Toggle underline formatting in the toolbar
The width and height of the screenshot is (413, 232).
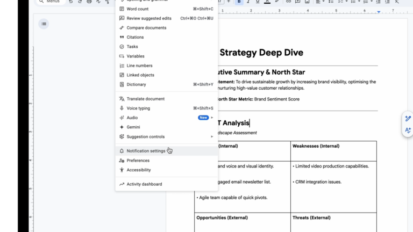pyautogui.click(x=258, y=2)
